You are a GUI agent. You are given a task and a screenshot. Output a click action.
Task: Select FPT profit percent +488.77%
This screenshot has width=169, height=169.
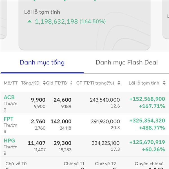pyautogui.click(x=152, y=128)
